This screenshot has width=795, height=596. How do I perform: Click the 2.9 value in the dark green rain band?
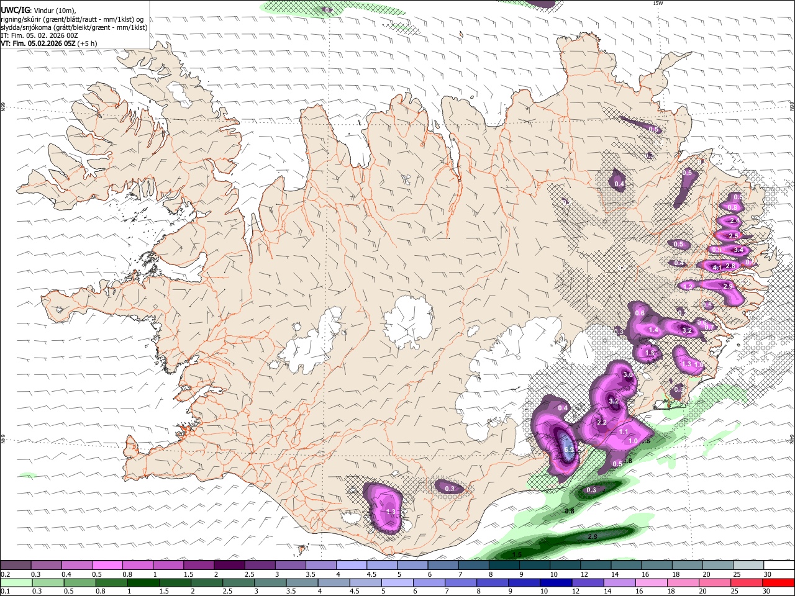593,536
